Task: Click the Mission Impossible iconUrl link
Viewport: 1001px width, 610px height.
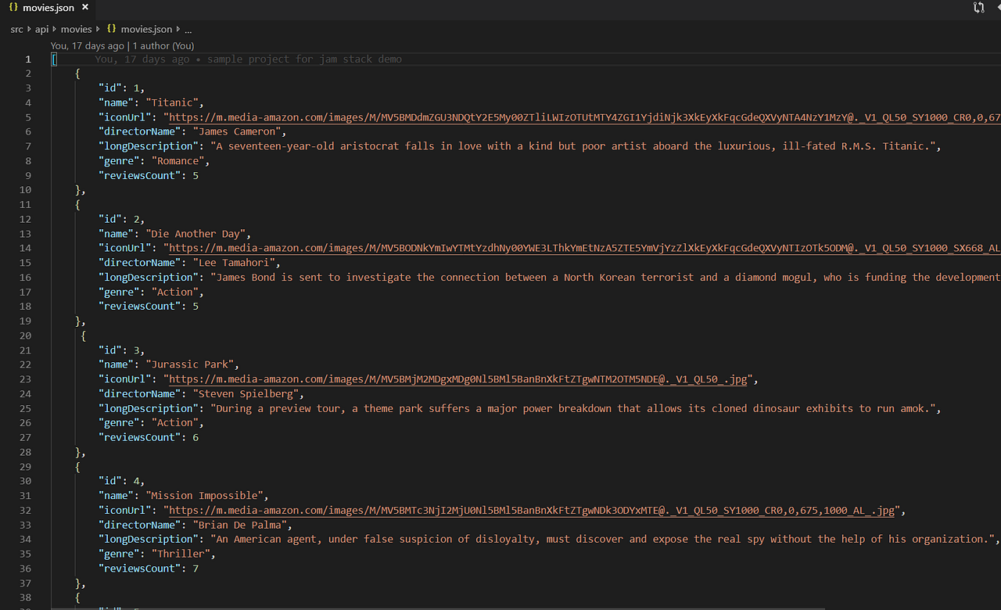Action: tap(532, 510)
